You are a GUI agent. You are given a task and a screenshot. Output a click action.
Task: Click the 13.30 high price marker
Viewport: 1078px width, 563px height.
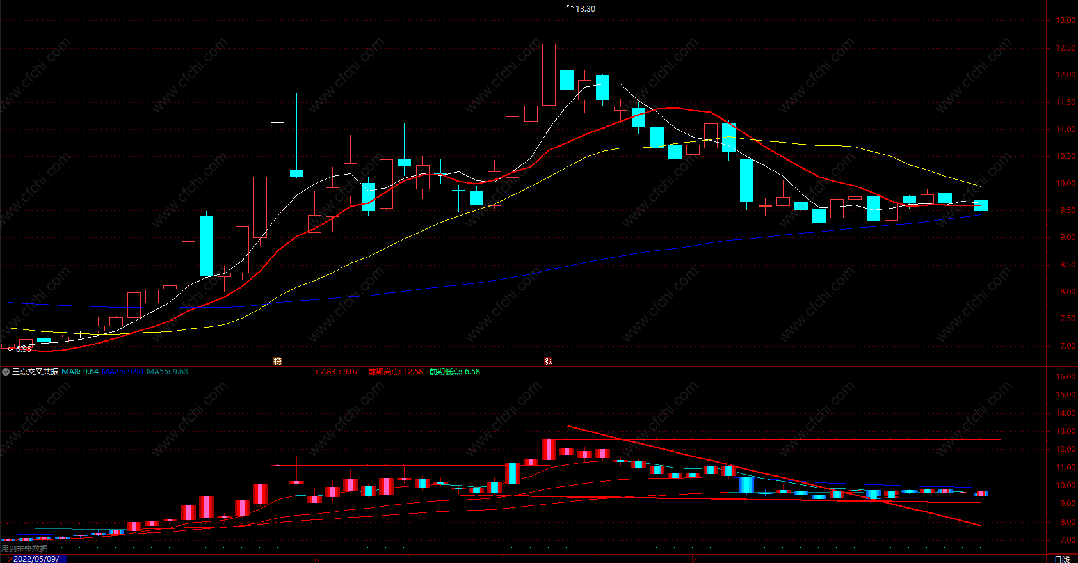point(585,9)
